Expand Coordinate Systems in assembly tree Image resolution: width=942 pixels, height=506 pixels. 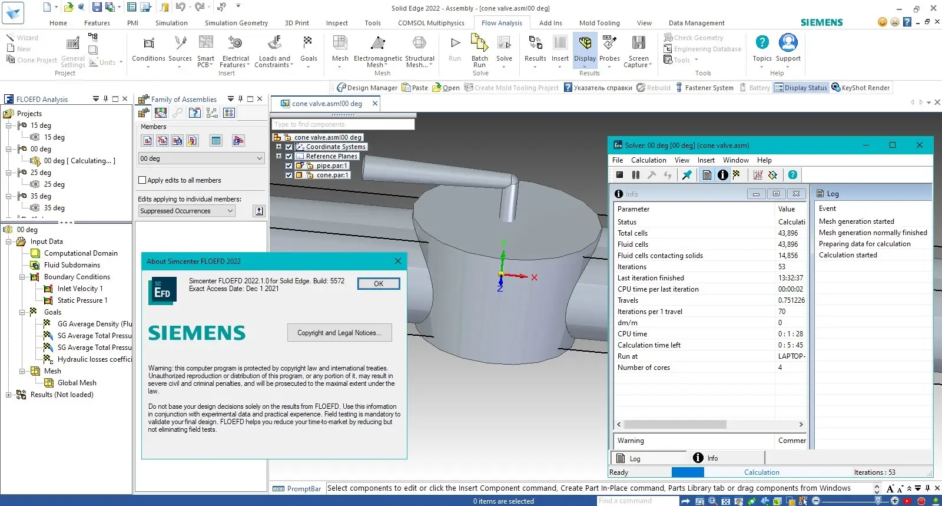click(x=278, y=147)
